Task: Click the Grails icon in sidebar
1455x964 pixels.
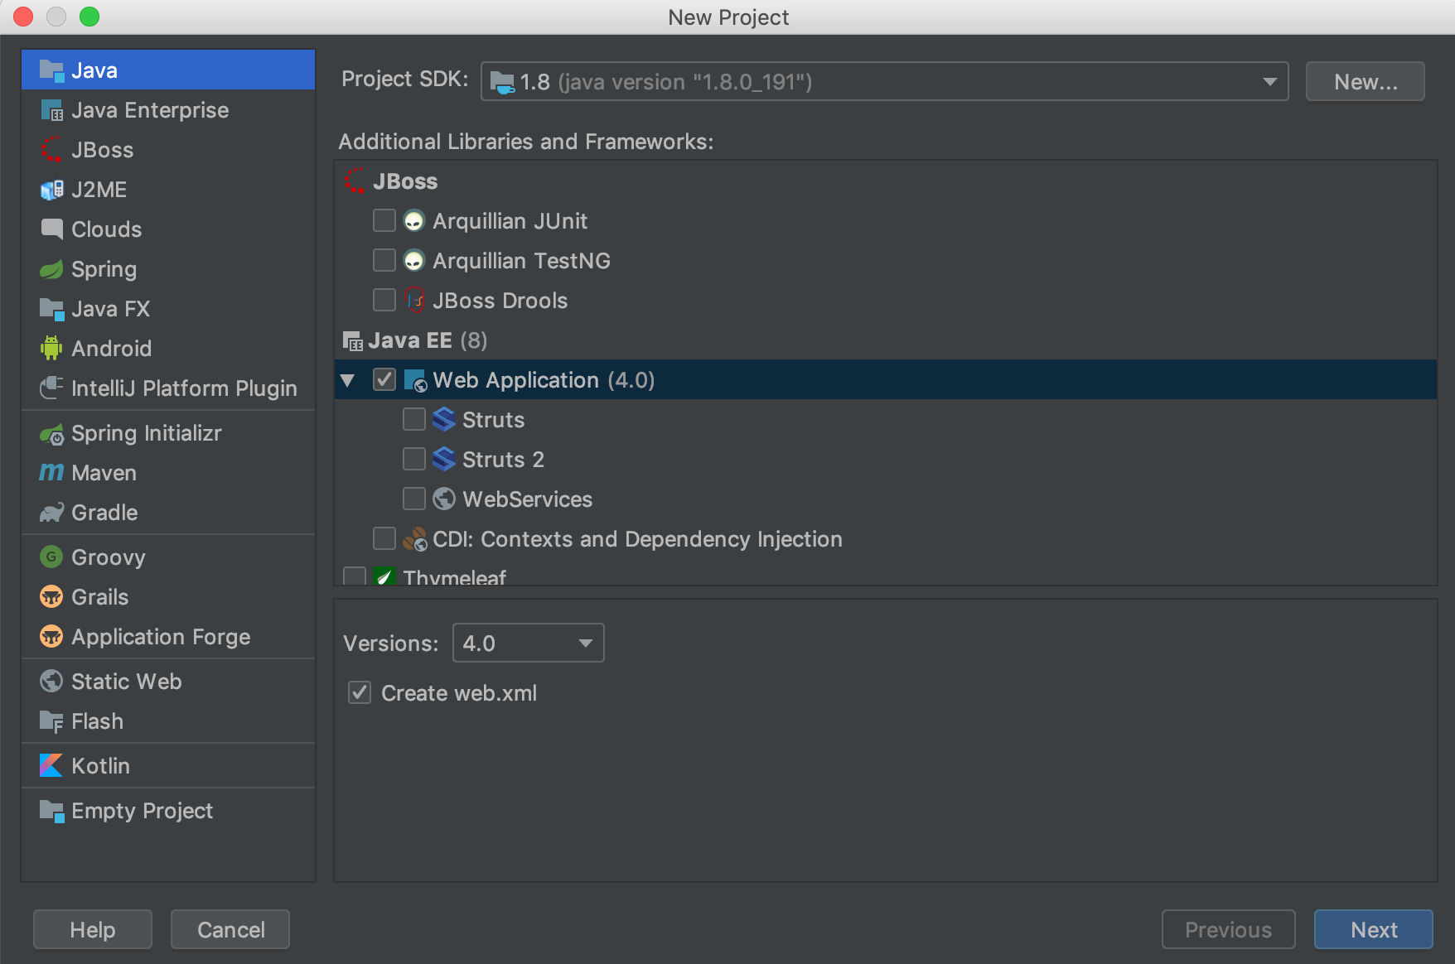Action: 51,597
